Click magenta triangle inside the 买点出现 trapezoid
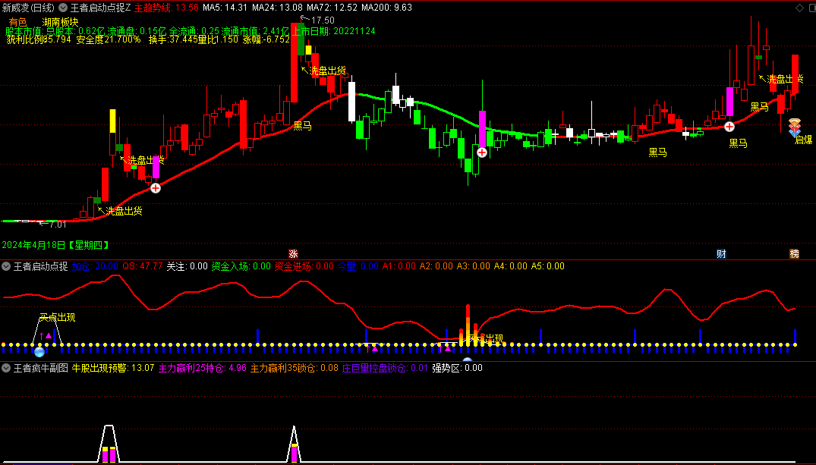 pyautogui.click(x=49, y=335)
